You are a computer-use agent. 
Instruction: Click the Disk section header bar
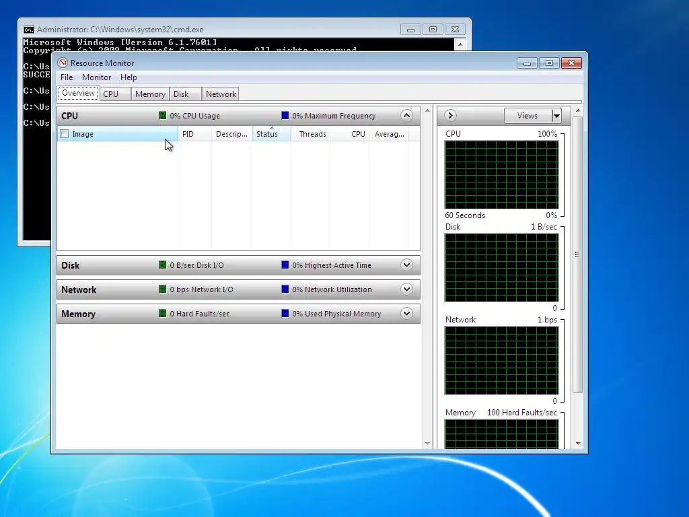click(239, 265)
